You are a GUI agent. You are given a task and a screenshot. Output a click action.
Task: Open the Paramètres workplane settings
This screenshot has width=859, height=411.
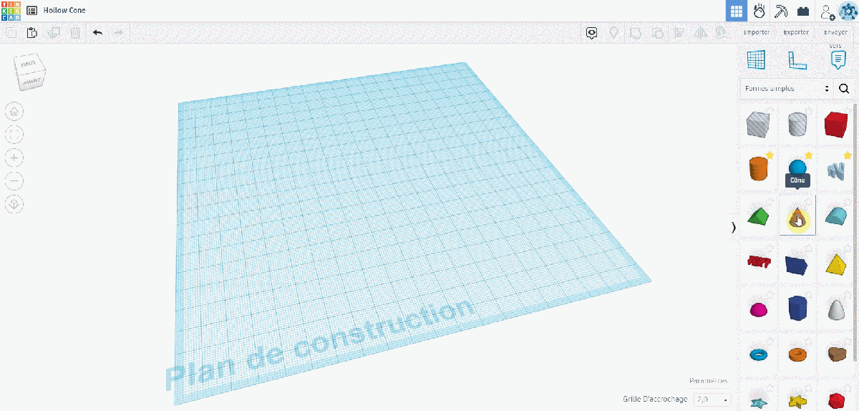(x=708, y=381)
